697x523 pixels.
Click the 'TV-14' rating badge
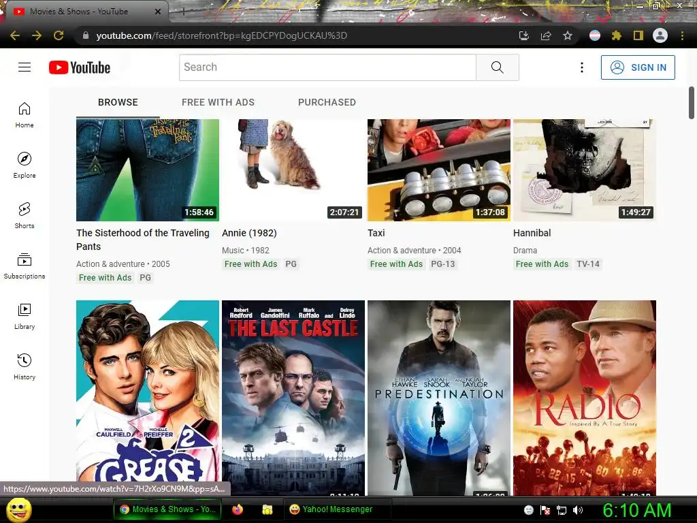pos(587,264)
